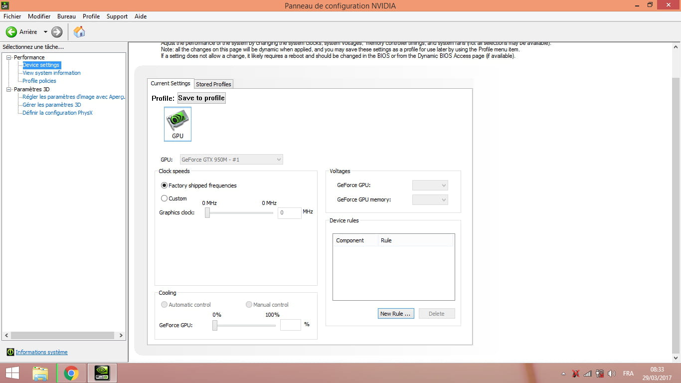Click the cooling percentage input field

coord(291,325)
